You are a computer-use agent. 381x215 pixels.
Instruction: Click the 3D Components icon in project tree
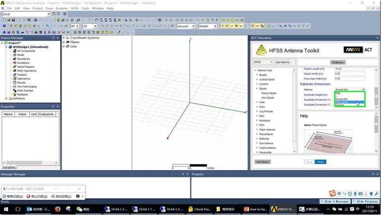click(x=14, y=51)
